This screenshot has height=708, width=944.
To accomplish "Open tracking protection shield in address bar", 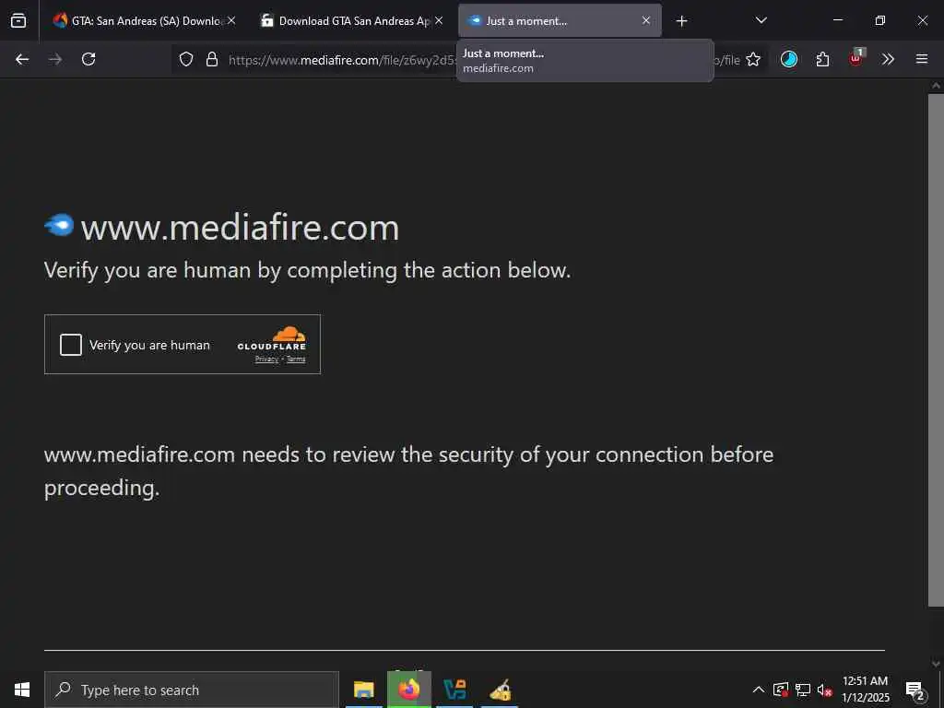I will pyautogui.click(x=186, y=59).
